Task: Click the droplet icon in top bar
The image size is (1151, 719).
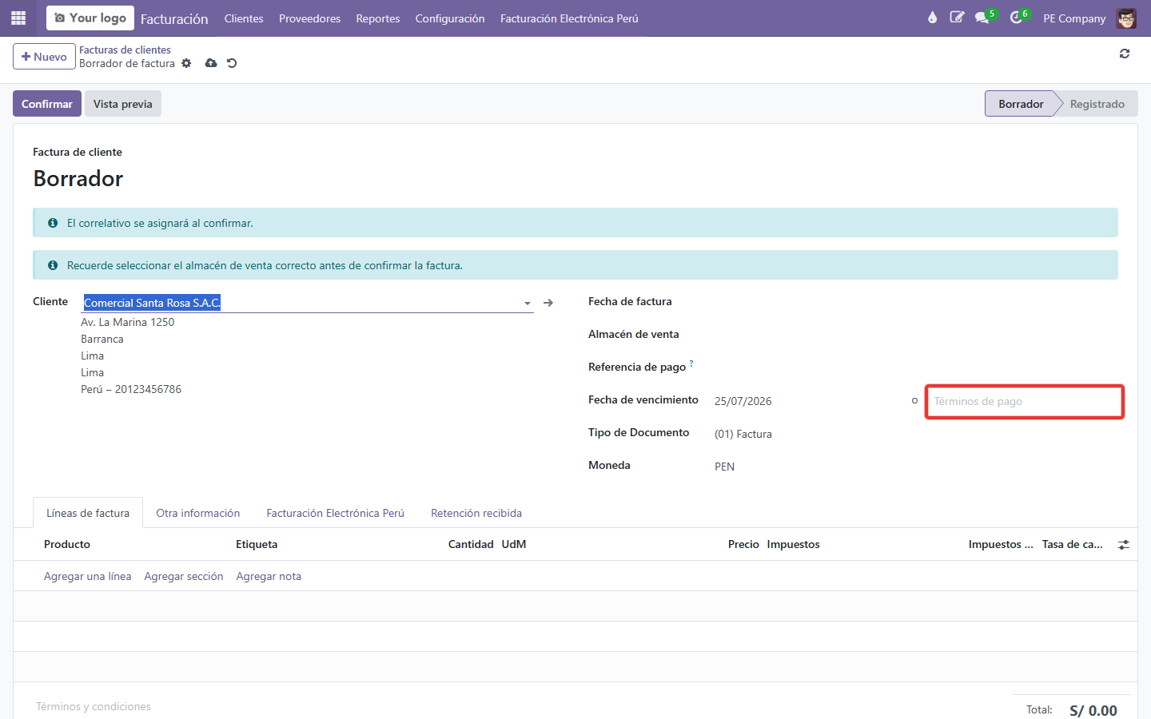Action: point(932,18)
